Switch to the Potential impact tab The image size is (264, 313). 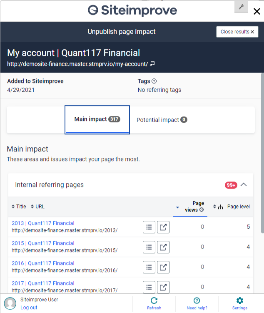pyautogui.click(x=162, y=120)
